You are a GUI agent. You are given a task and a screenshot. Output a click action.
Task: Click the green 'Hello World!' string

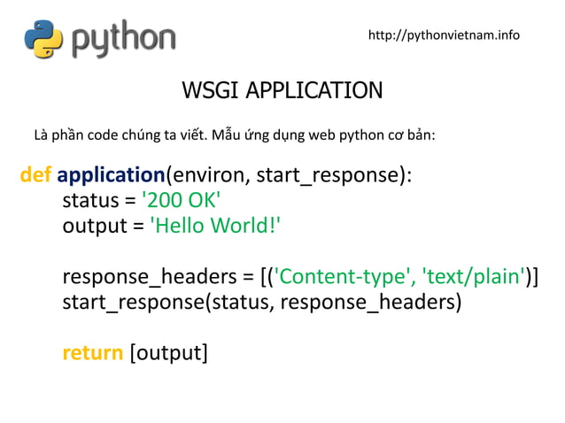[215, 226]
